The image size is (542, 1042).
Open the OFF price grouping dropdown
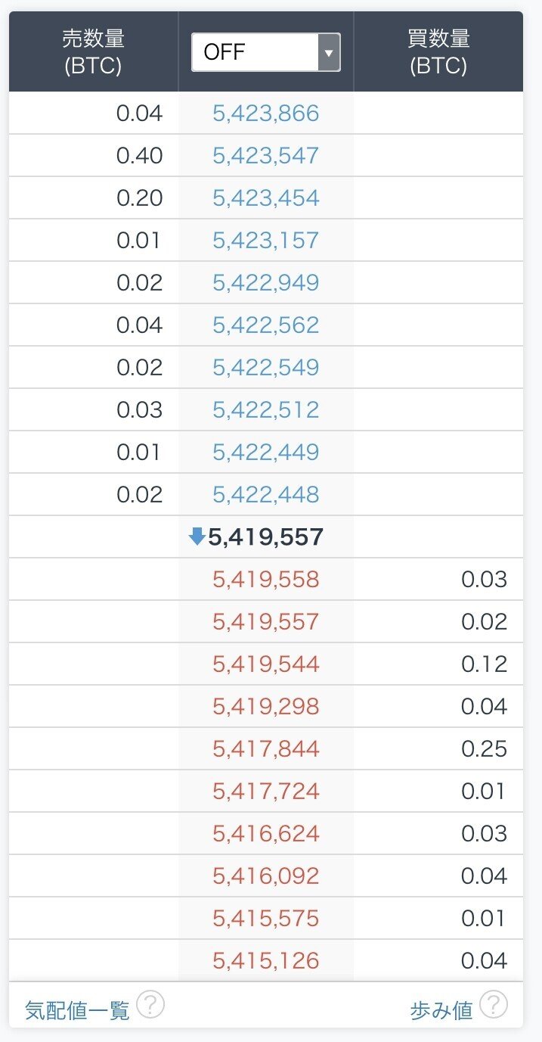coord(265,52)
